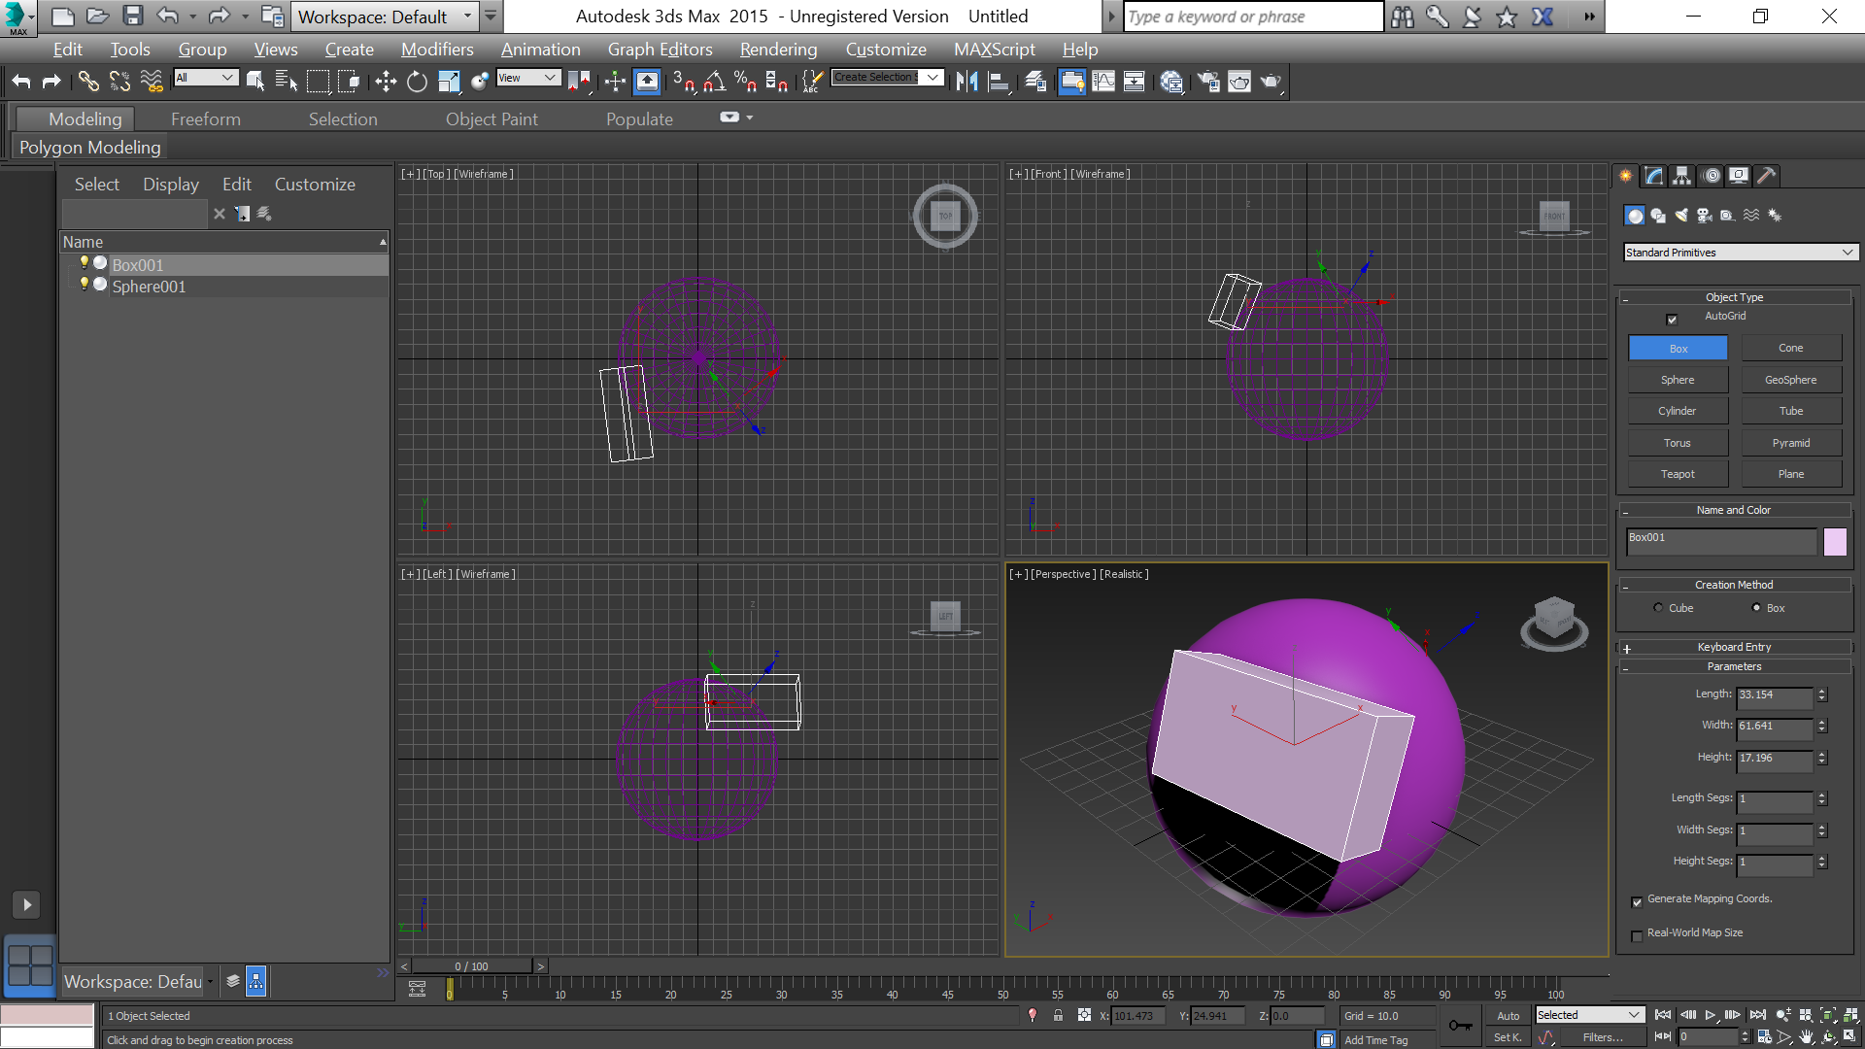This screenshot has width=1865, height=1049.
Task: Click the Mirror tool icon
Action: point(966,82)
